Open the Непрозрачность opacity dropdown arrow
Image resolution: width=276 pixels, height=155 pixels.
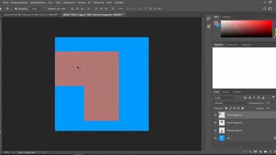(x=273, y=103)
